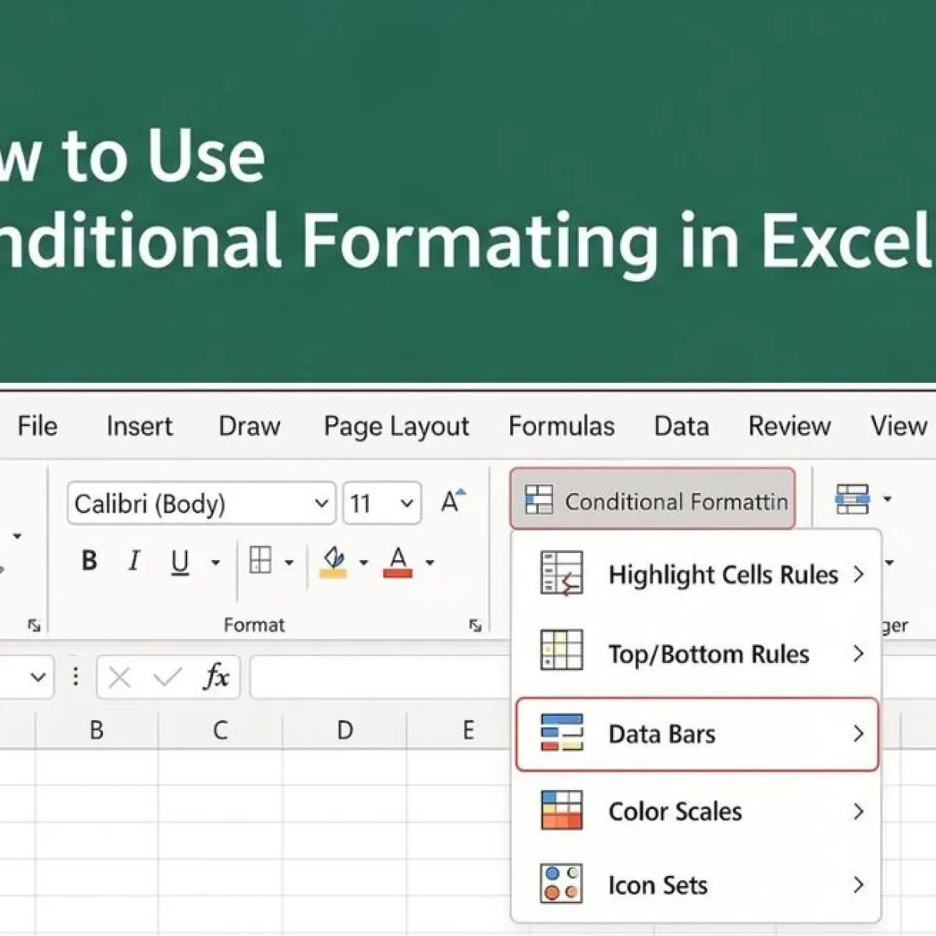This screenshot has width=936, height=936.
Task: Select column C header
Action: pyautogui.click(x=221, y=731)
